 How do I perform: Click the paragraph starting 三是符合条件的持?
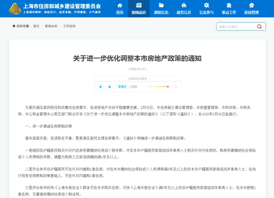click(137, 191)
